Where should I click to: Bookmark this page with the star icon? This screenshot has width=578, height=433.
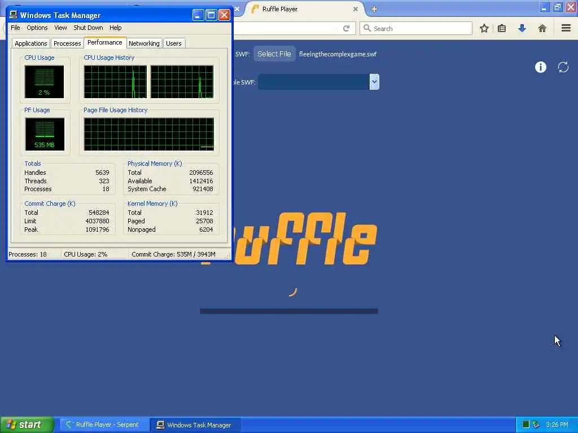[484, 28]
